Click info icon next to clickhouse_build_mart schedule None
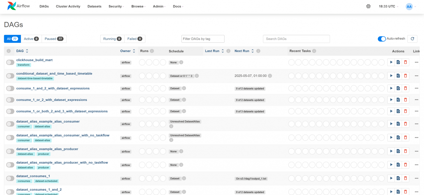Viewport: 424px width, 195px height. 181,62
